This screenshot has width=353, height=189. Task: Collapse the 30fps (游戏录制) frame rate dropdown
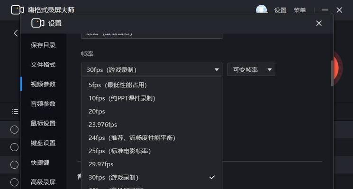tap(152, 69)
